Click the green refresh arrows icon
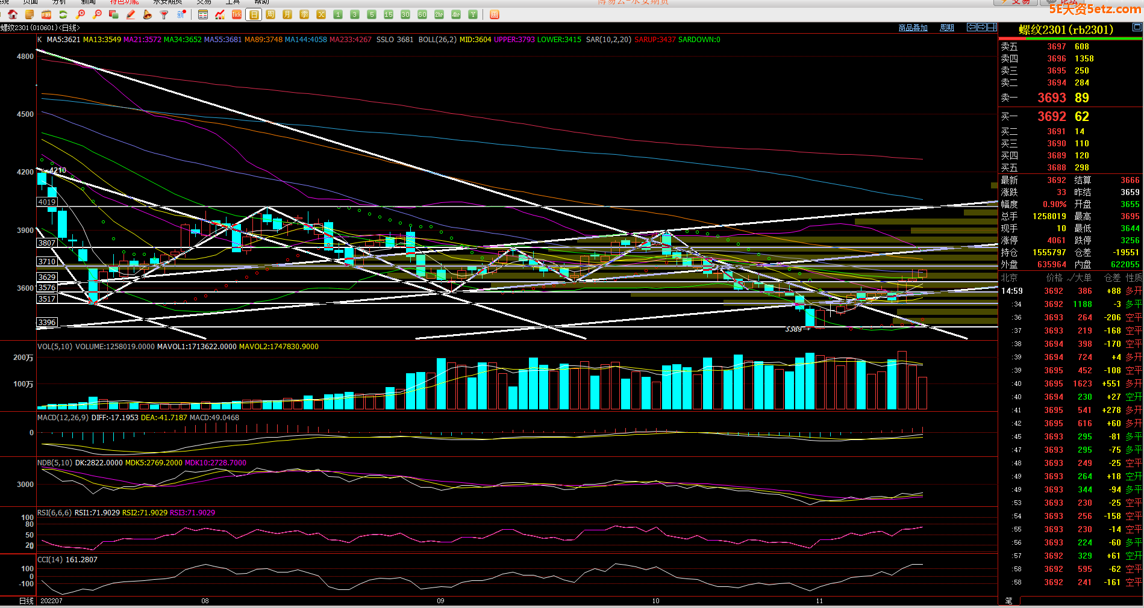 click(63, 14)
